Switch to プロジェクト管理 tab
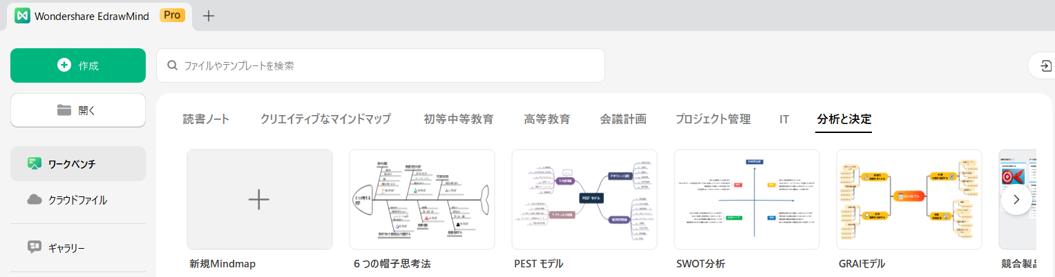Image resolution: width=1055 pixels, height=277 pixels. coord(713,119)
